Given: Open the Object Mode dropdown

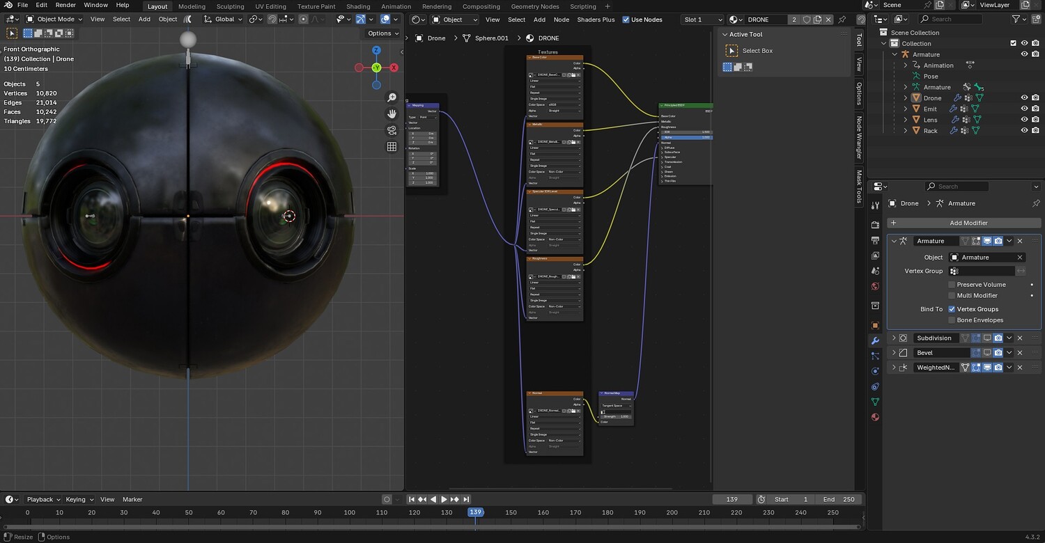Looking at the screenshot, I should tap(55, 19).
